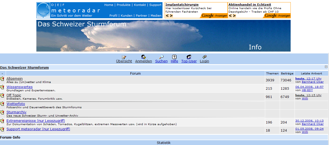
Task: Click next arrow in Aktienhandel ad
Action: tap(234, 16)
